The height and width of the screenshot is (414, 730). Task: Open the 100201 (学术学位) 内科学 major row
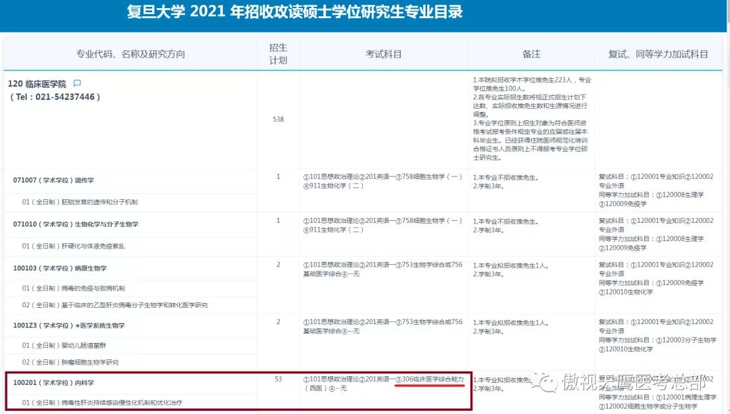pyautogui.click(x=53, y=382)
